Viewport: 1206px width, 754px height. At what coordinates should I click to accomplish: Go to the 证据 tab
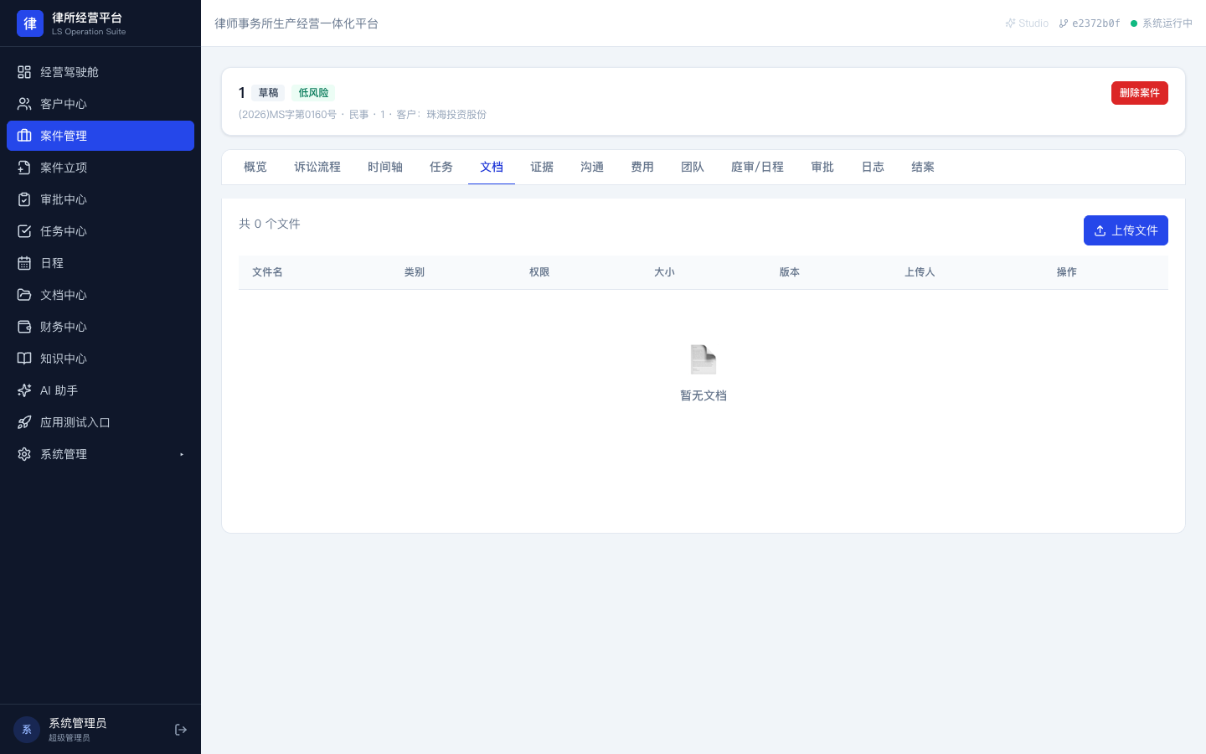point(542,168)
